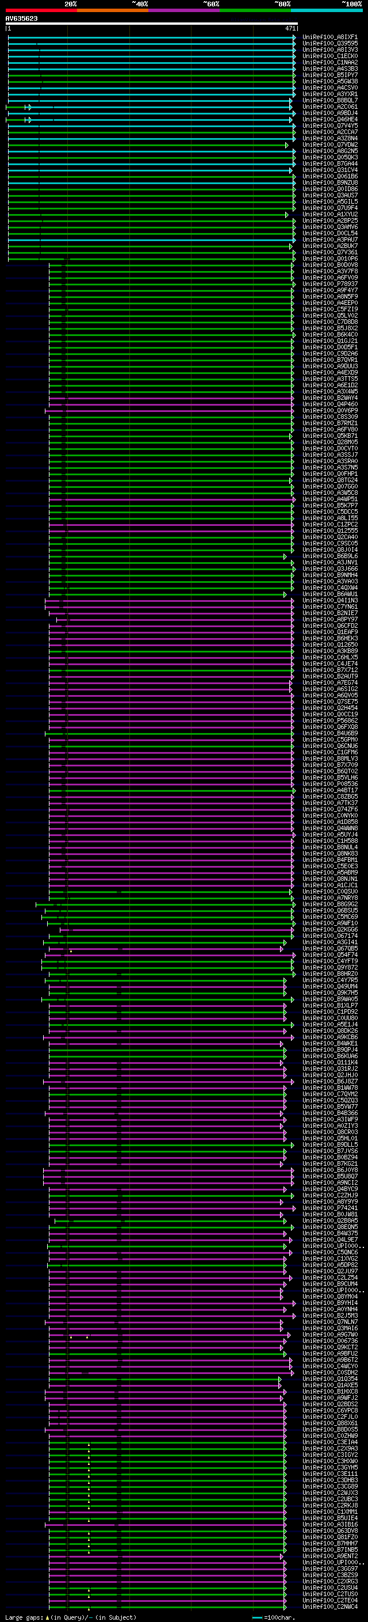Select hit label UniRef100_Q5KB71
368x1622 pixels.
pos(329,436)
